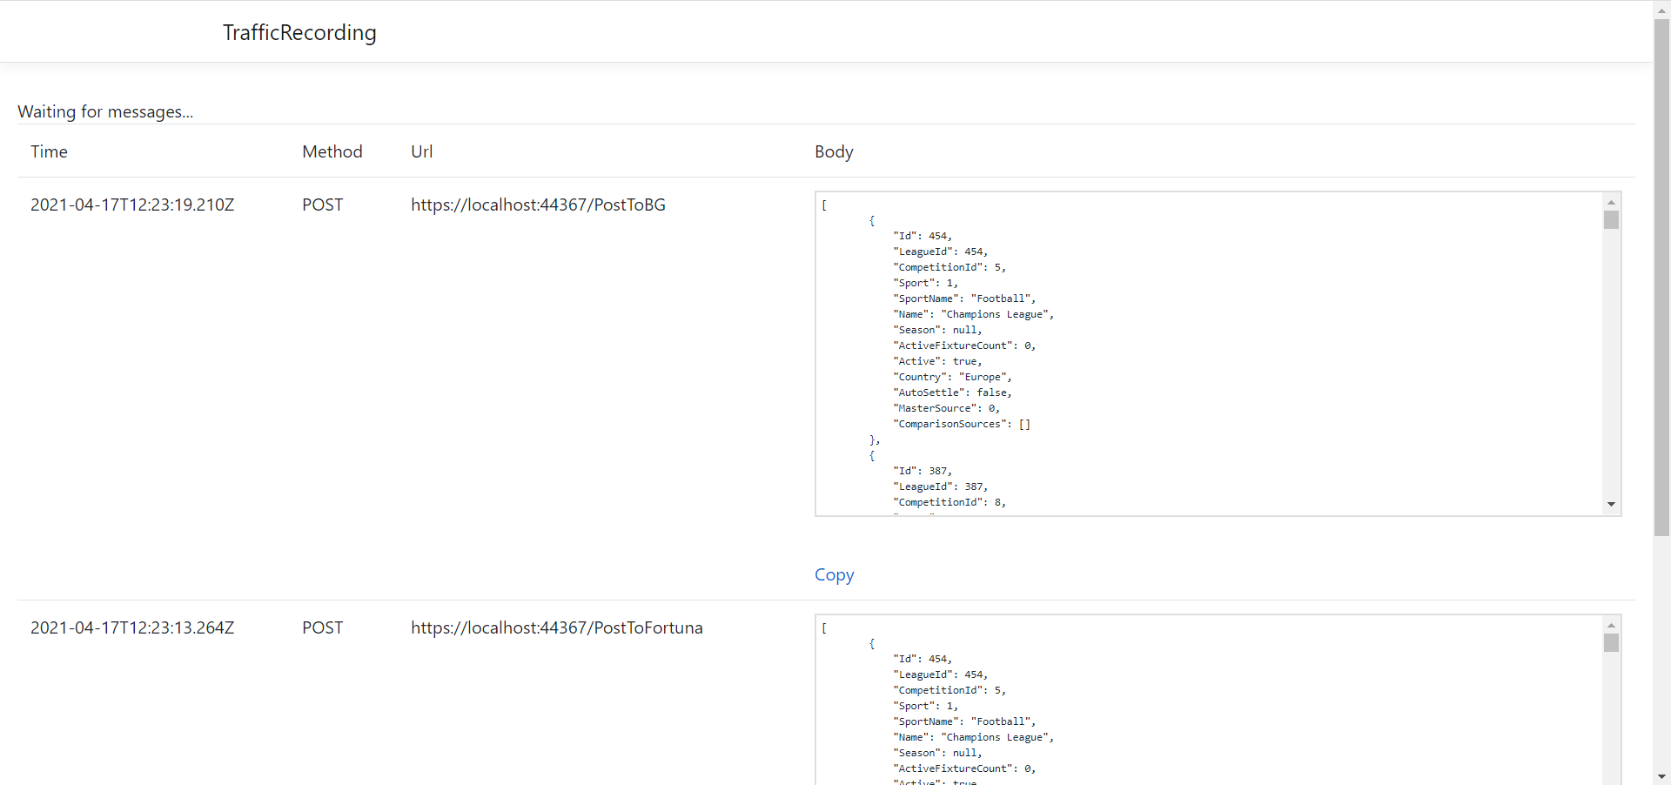This screenshot has width=1671, height=785.
Task: Click the Time column header
Action: point(49,151)
